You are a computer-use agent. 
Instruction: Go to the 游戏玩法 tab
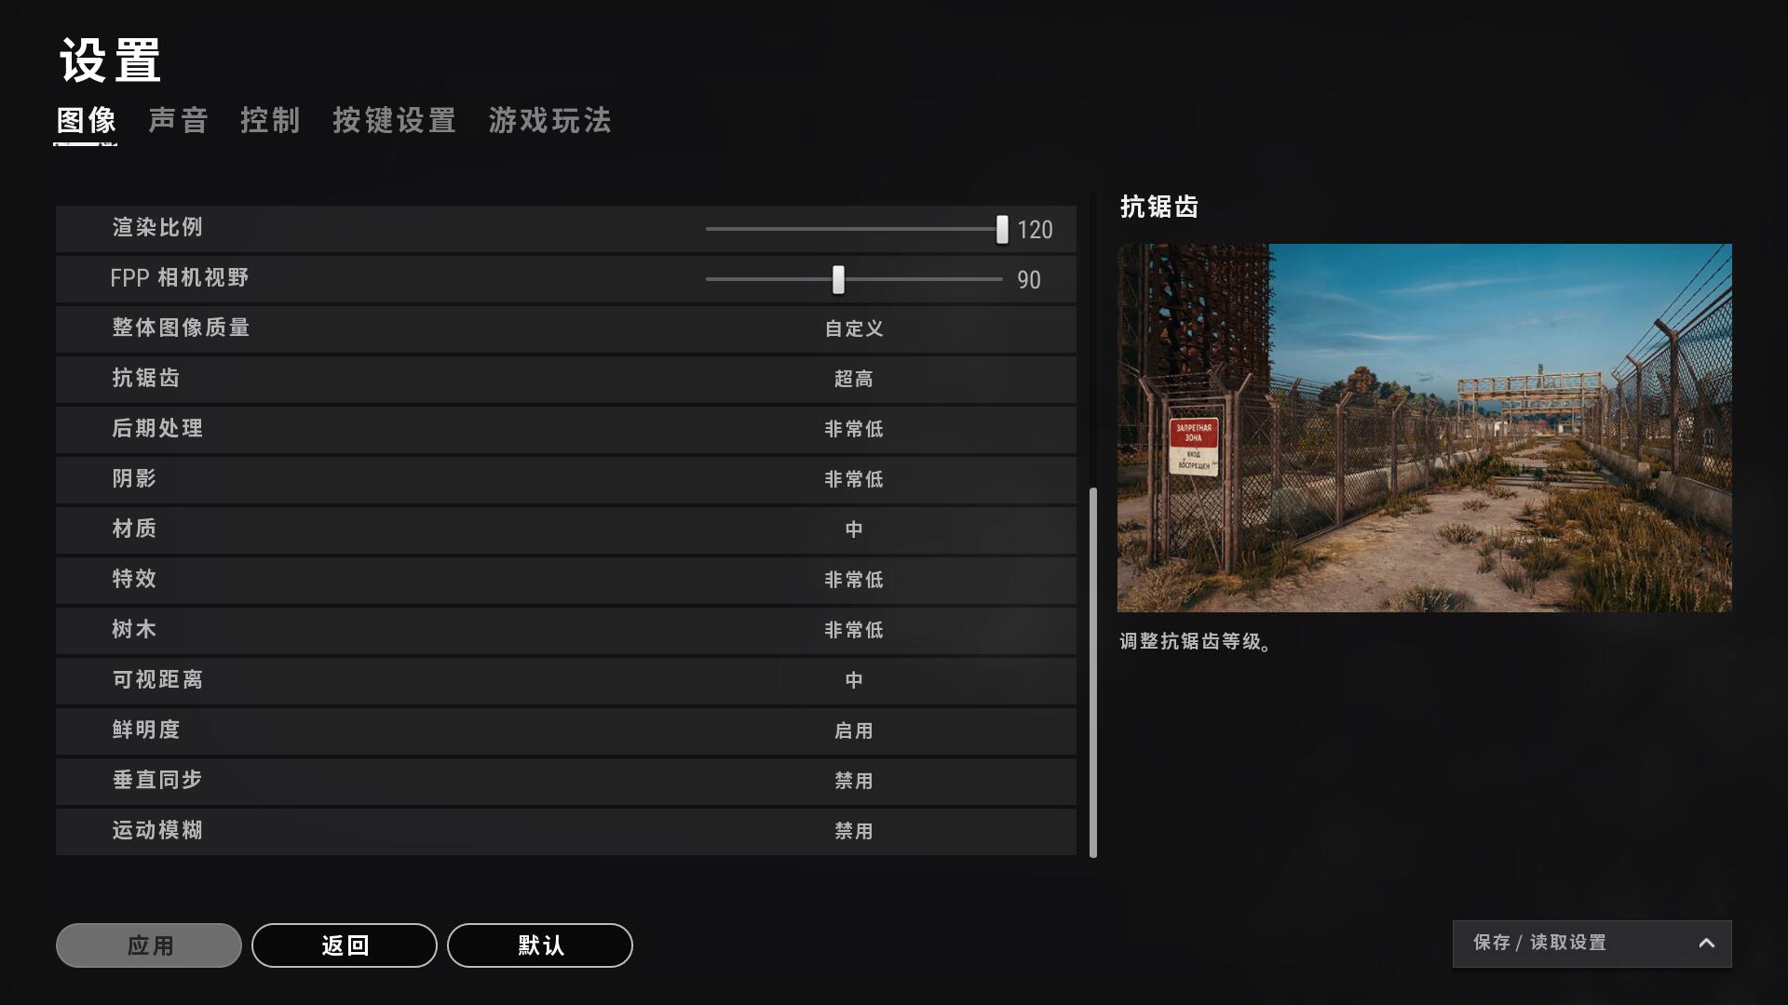550,121
